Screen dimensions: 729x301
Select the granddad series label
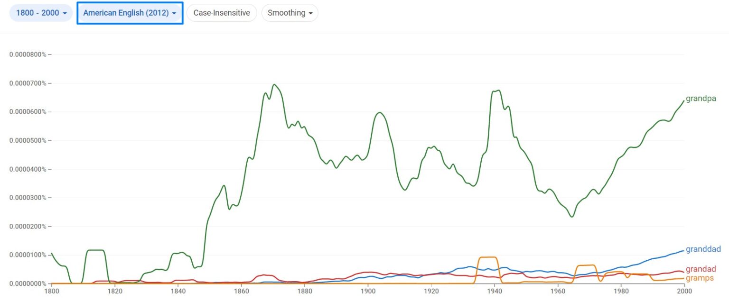coord(703,249)
